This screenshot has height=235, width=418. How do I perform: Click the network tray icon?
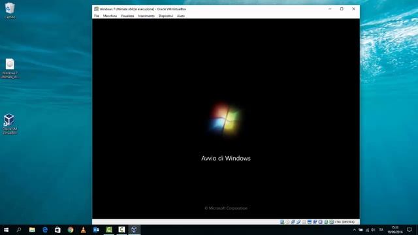pyautogui.click(x=367, y=230)
